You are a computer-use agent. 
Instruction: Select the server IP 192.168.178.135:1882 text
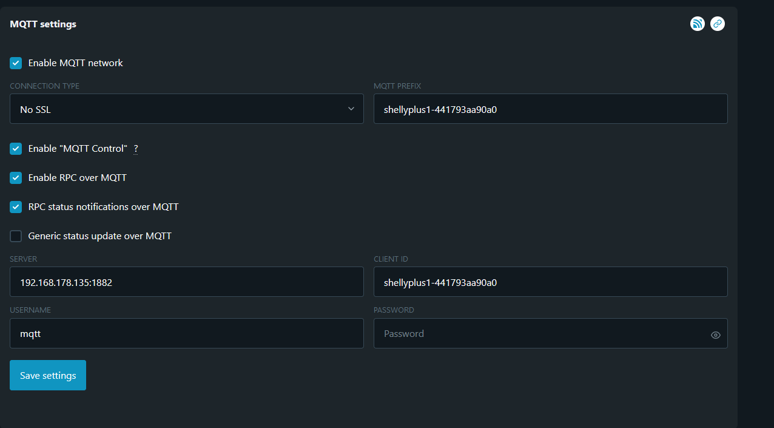click(67, 282)
